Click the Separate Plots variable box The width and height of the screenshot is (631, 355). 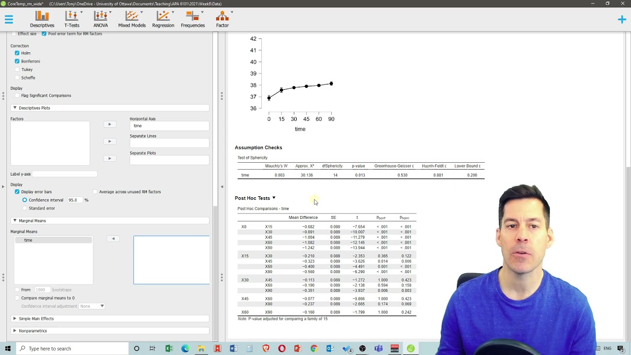coord(169,160)
